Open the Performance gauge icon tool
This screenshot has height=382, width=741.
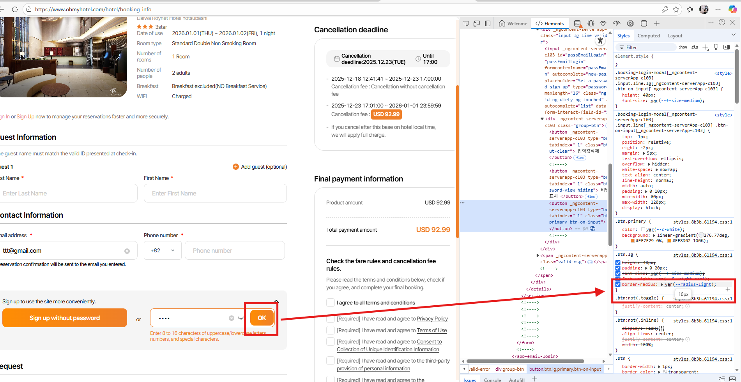click(616, 24)
